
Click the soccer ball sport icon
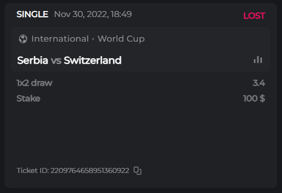(x=23, y=39)
